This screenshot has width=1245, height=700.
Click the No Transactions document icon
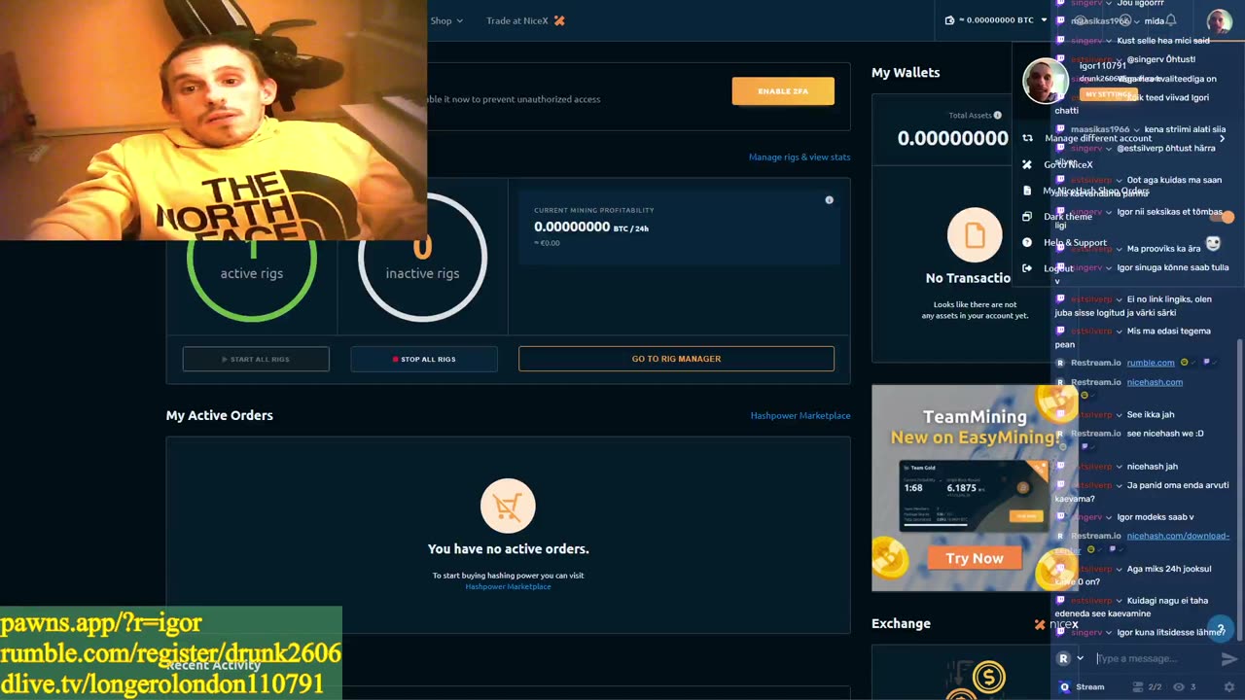pos(975,234)
